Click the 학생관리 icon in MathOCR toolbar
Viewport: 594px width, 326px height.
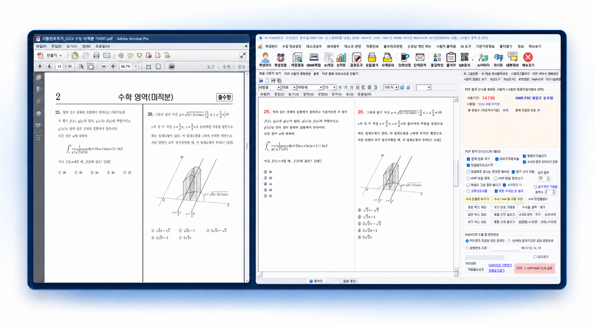265,60
